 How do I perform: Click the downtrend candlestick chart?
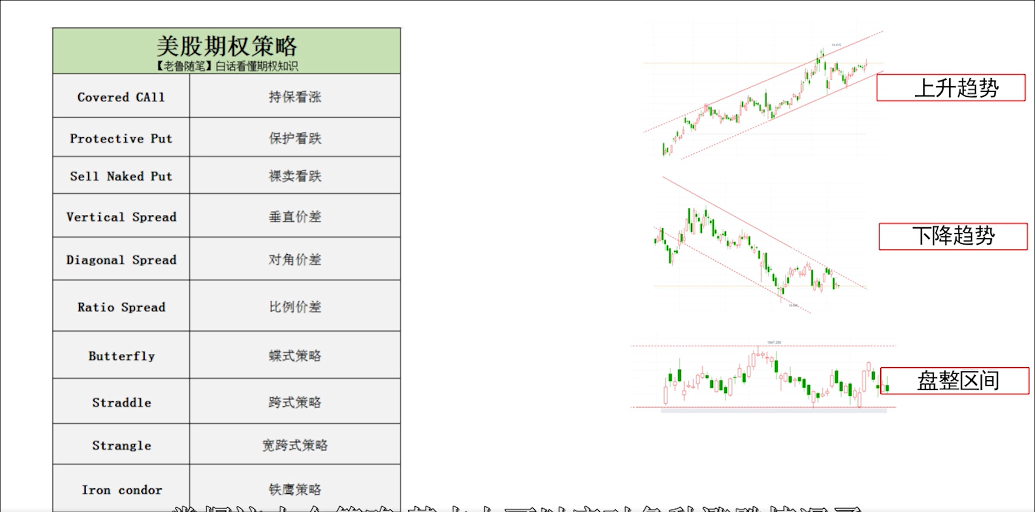point(760,245)
